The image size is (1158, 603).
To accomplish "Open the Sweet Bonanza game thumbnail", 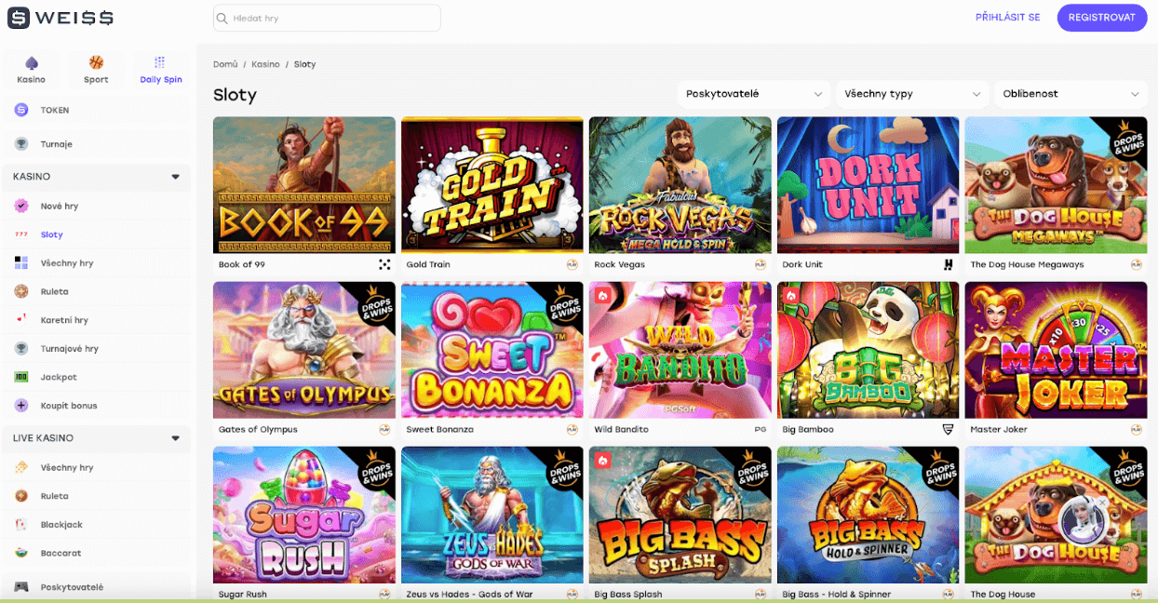I will (x=491, y=350).
